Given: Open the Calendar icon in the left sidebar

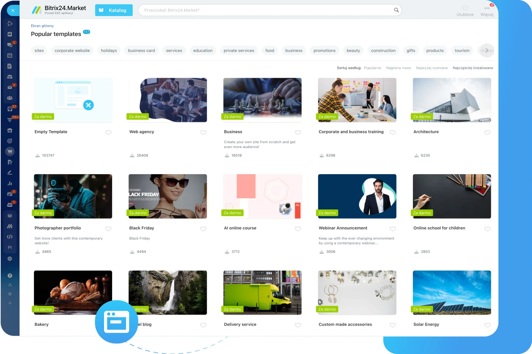Looking at the screenshot, I should pos(10,56).
